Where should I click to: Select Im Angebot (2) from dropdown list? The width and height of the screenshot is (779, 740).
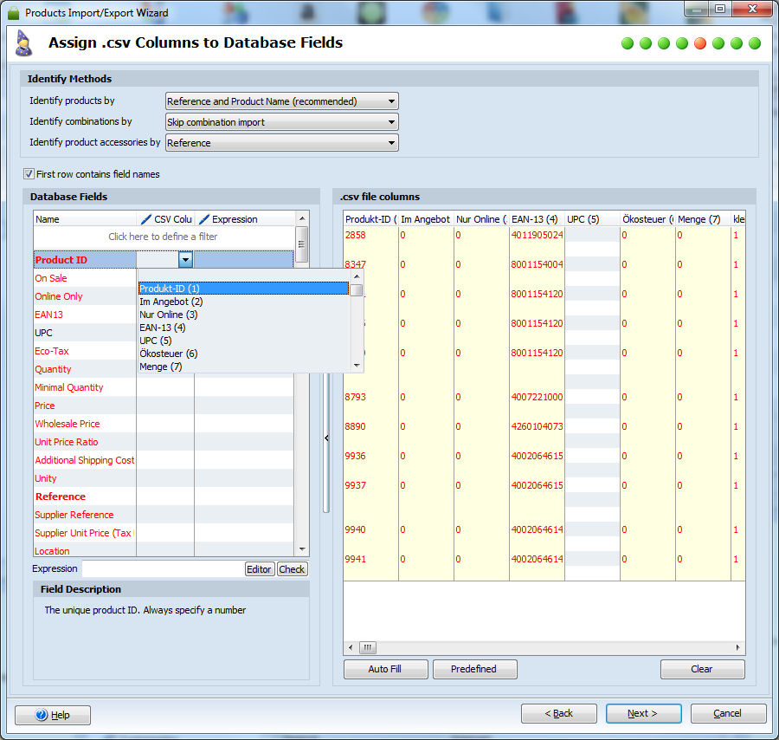point(171,302)
